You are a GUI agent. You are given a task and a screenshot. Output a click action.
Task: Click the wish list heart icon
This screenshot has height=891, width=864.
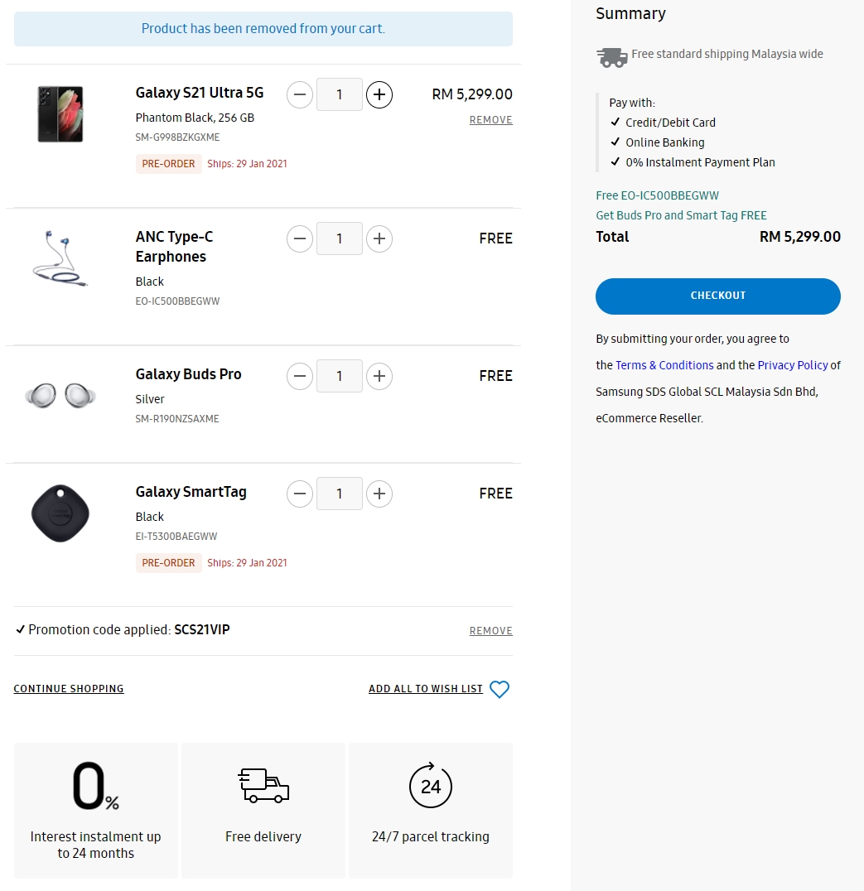pos(500,689)
